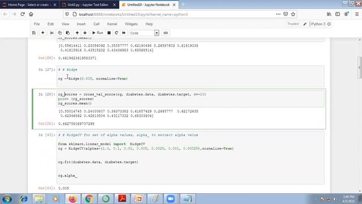Save page to Pocket icon
The width and height of the screenshot is (362, 204).
pos(286,14)
